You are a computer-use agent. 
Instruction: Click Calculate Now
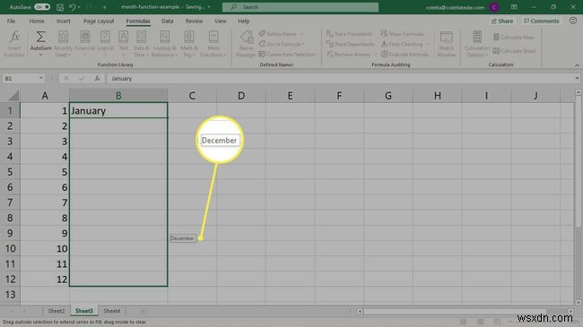tap(513, 37)
